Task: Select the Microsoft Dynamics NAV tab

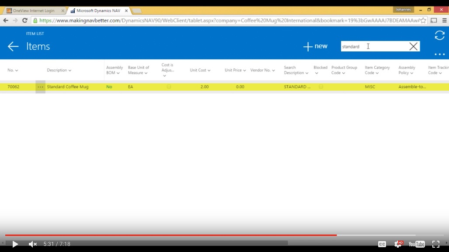Action: (x=98, y=10)
